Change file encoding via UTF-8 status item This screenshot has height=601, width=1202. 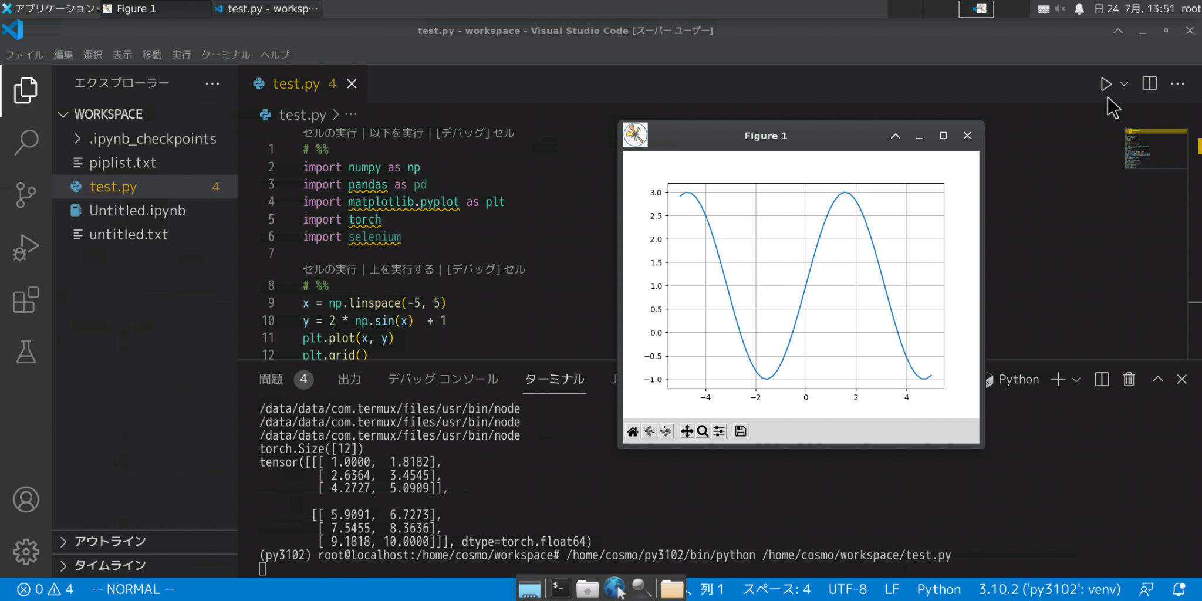[847, 589]
